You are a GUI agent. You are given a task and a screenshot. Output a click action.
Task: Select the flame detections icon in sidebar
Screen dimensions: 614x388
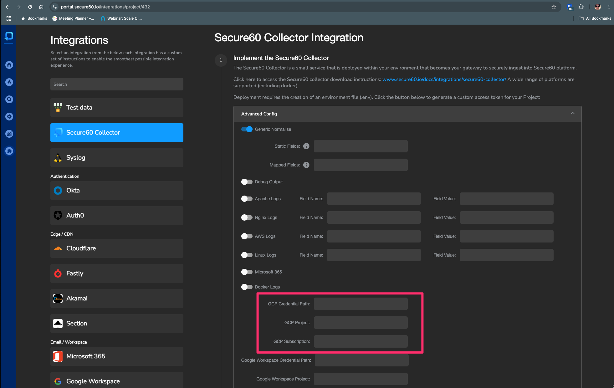pyautogui.click(x=9, y=82)
